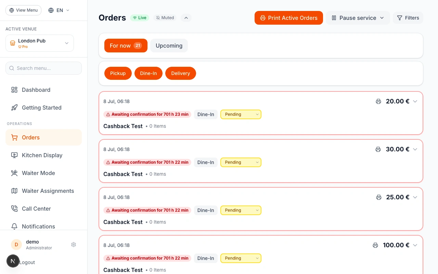The image size is (438, 274).
Task: Open the Filters button
Action: tap(408, 18)
